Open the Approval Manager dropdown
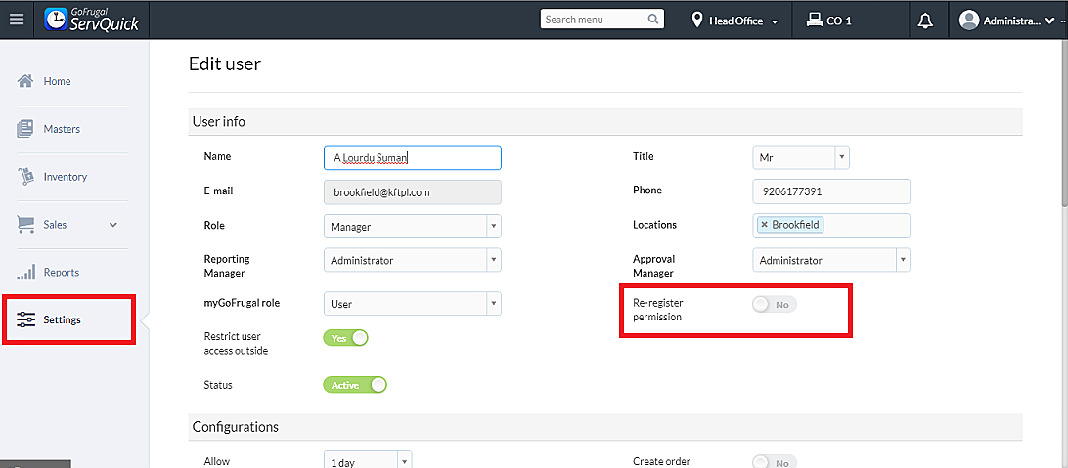The image size is (1068, 468). click(x=831, y=261)
